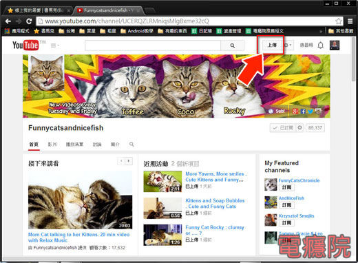
Task: Click the FunnyCatsChronicle channel avatar
Action: [x=271, y=185]
